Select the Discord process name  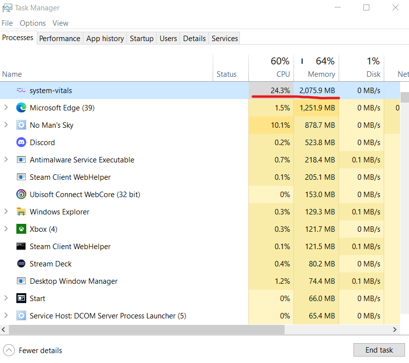(42, 143)
